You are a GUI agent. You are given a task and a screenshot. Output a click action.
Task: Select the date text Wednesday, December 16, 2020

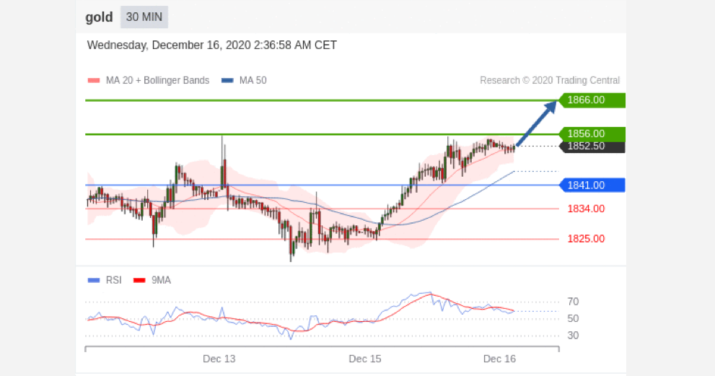169,45
